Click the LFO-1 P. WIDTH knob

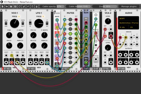44,35
